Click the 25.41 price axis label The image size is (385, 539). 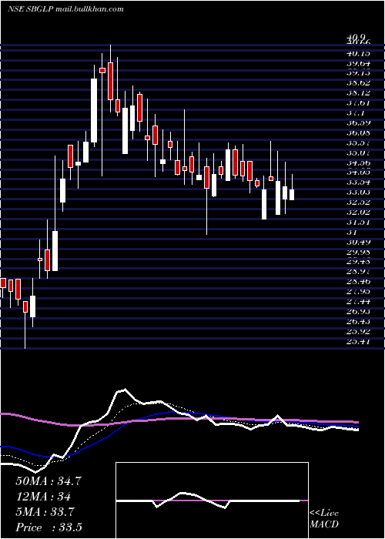[358, 341]
